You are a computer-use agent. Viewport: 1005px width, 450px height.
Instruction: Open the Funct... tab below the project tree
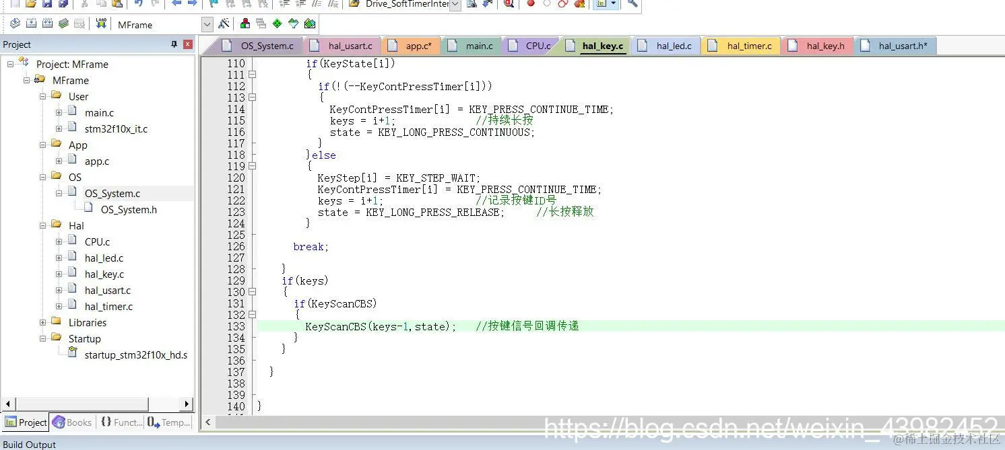point(121,422)
